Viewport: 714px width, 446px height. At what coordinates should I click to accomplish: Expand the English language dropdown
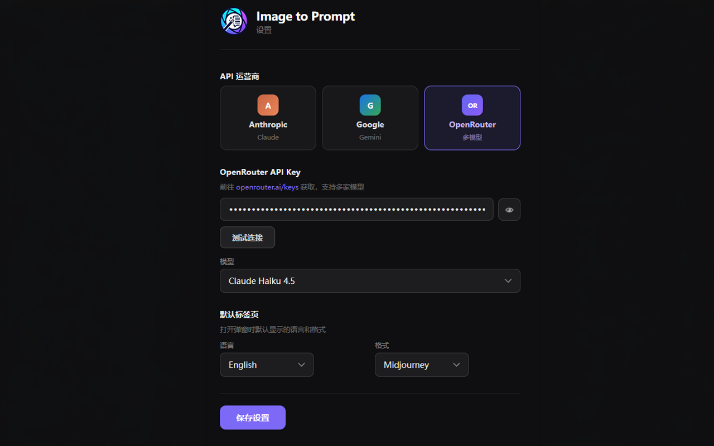click(x=267, y=365)
